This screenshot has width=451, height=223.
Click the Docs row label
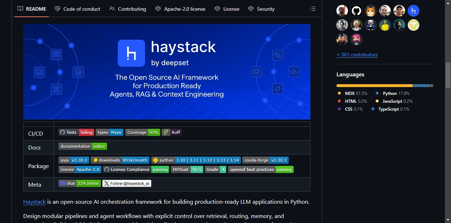pyautogui.click(x=34, y=147)
